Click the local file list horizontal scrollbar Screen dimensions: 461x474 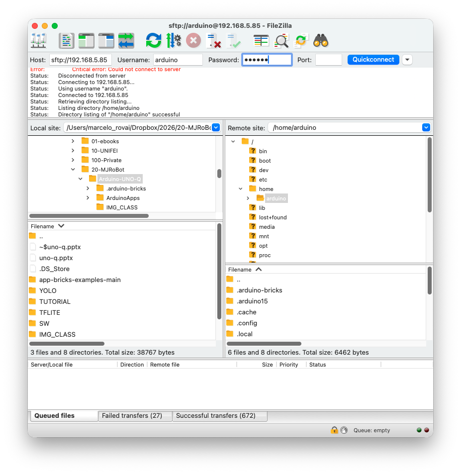click(x=67, y=344)
